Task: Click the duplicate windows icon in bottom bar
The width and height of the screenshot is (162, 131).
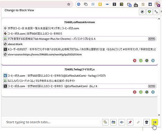Action: [105, 122]
